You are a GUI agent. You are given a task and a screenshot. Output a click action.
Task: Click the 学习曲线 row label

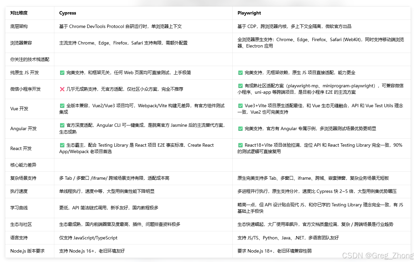pos(19,208)
